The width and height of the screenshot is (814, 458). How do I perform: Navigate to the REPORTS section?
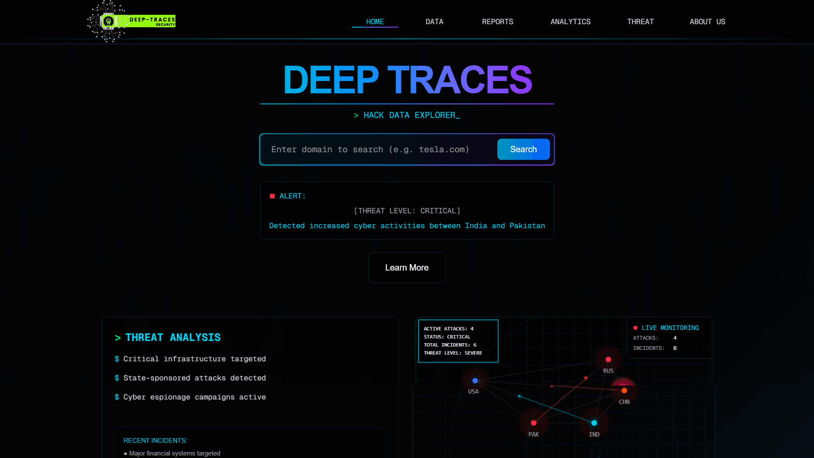497,22
